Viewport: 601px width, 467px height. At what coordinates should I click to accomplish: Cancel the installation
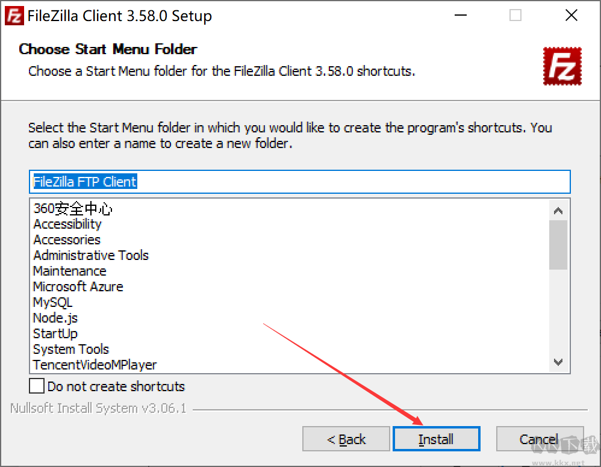[x=540, y=439]
